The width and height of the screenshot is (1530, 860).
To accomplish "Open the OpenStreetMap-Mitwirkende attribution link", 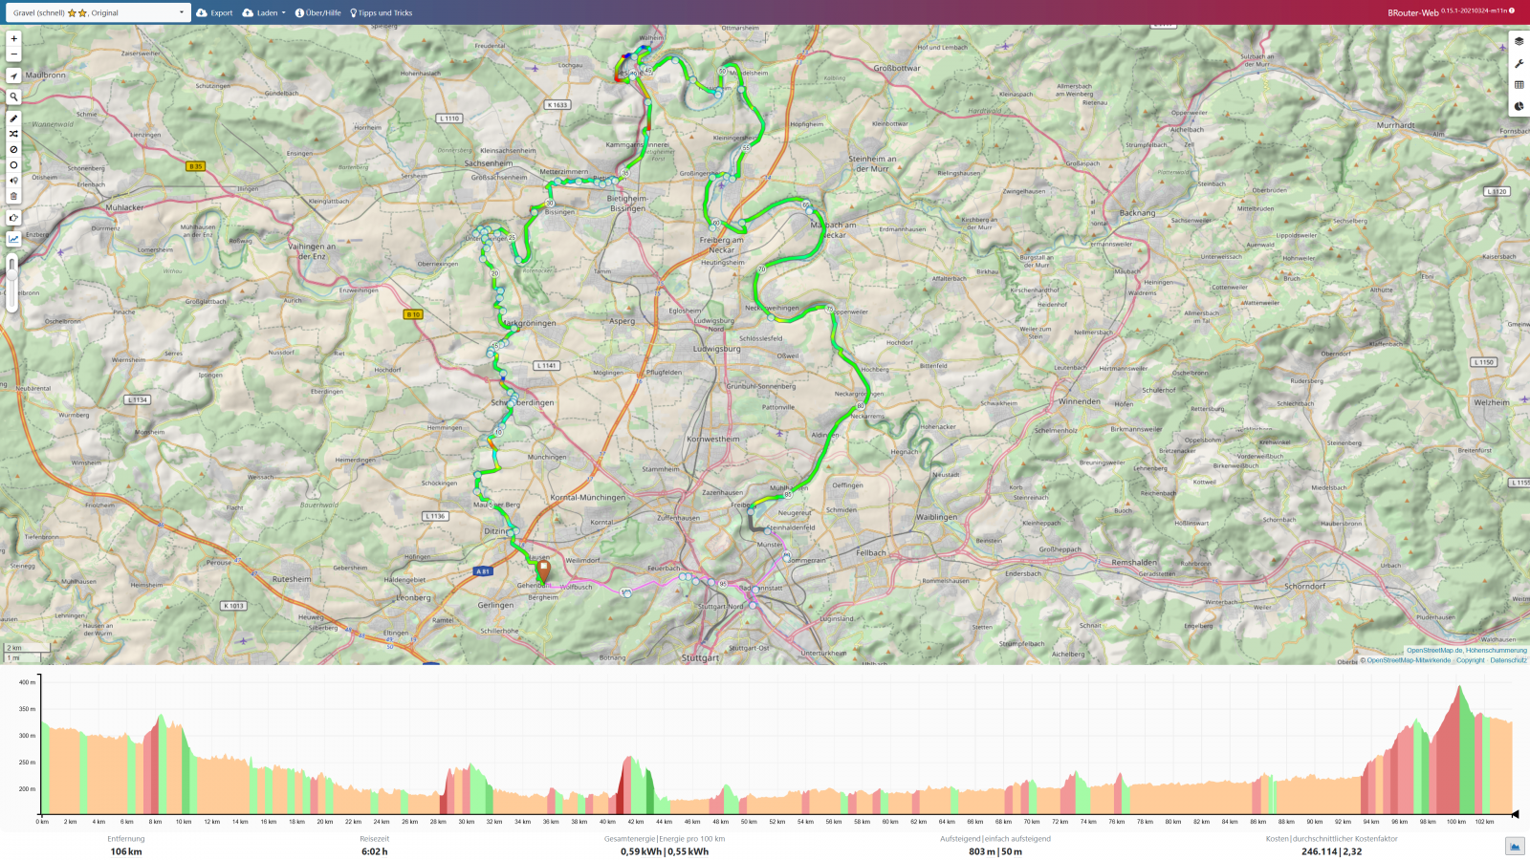I will 1408,660.
